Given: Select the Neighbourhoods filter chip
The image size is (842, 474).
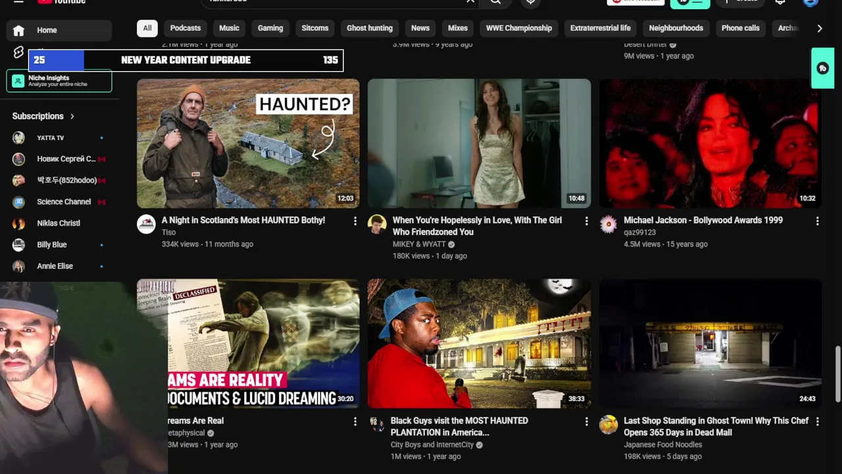Looking at the screenshot, I should pos(676,28).
